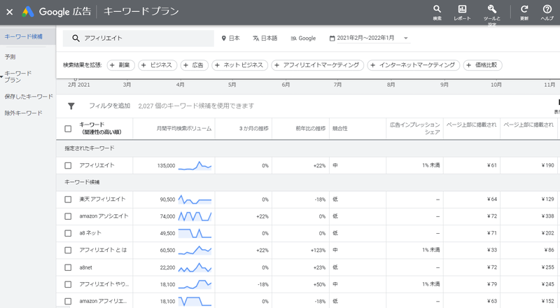Add ネットビジネス to broaden search
Viewport: 560px width, 308px height.
[x=239, y=65]
